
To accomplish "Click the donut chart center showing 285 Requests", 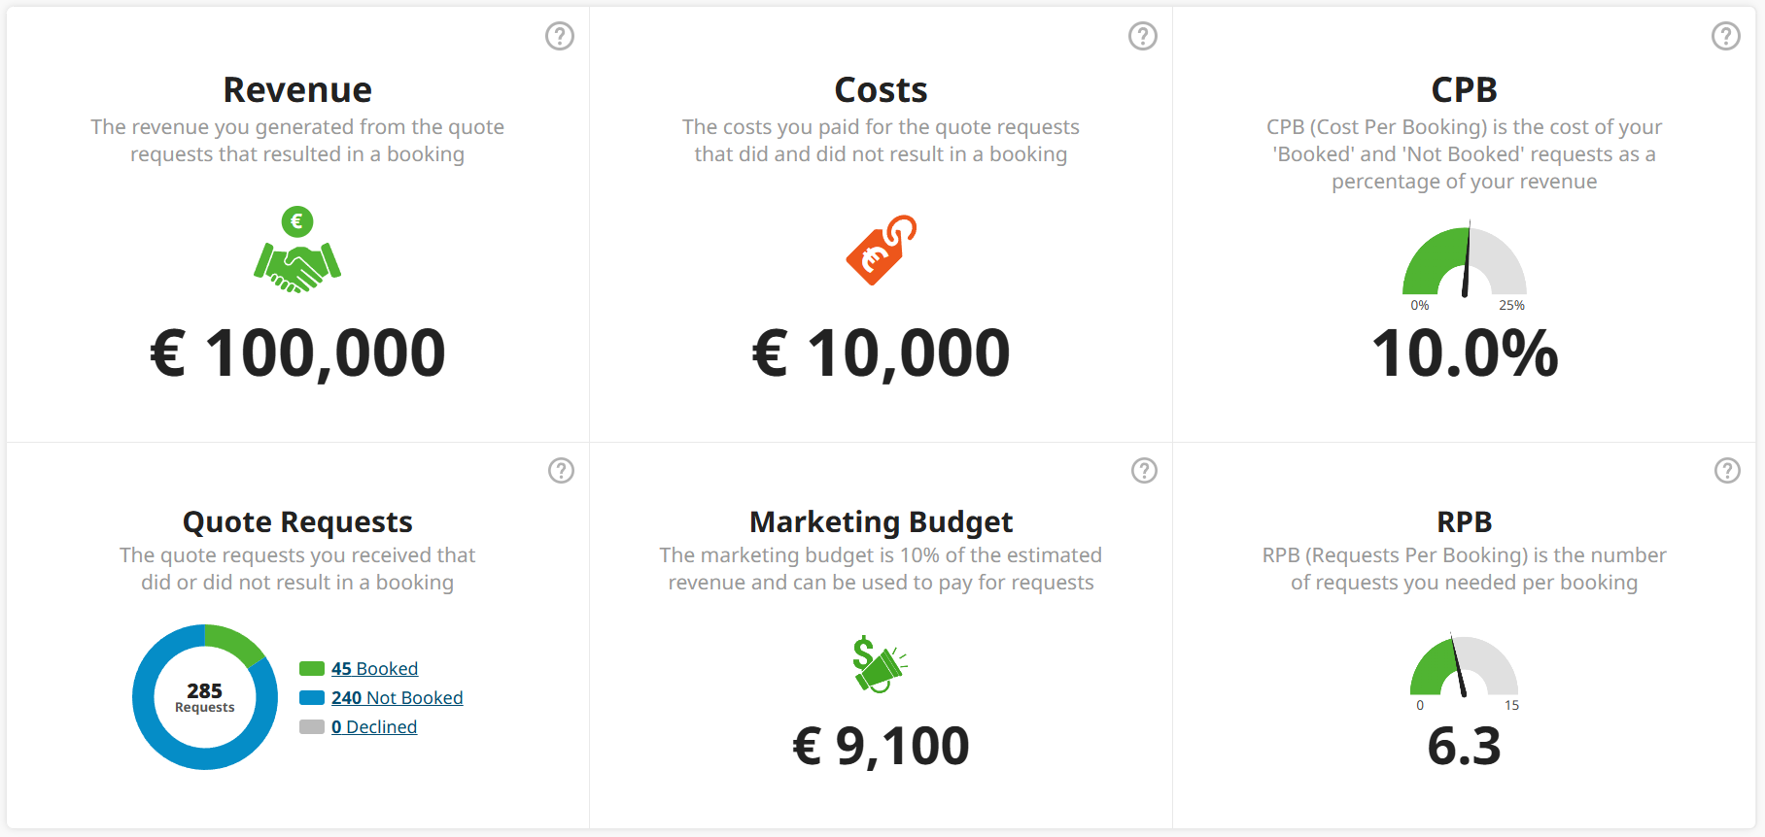I will coord(204,697).
